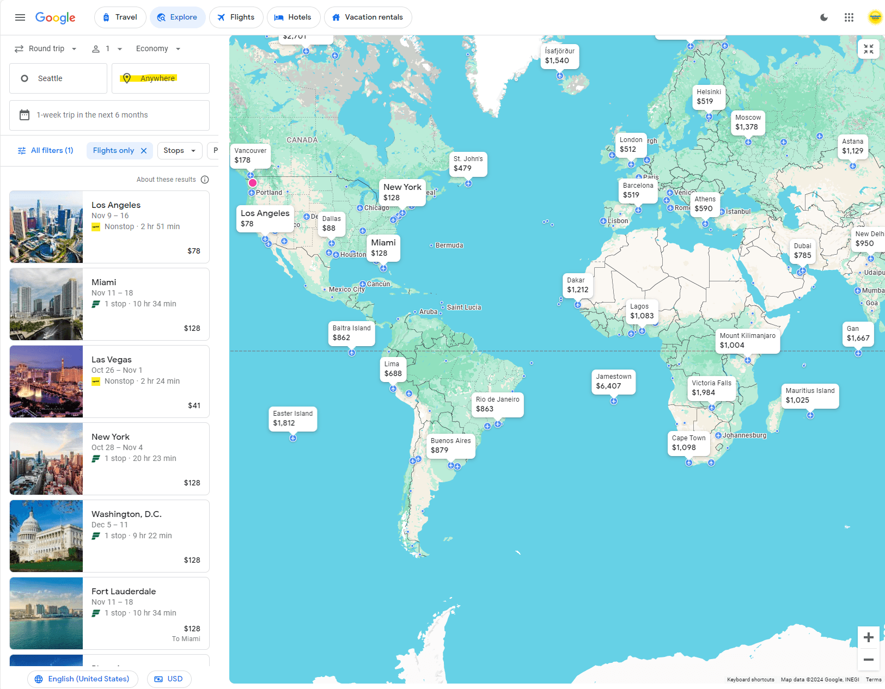
Task: Open the Las Vegas trip result card
Action: pyautogui.click(x=109, y=382)
